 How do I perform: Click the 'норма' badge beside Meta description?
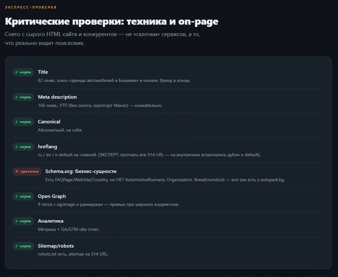tap(23, 97)
